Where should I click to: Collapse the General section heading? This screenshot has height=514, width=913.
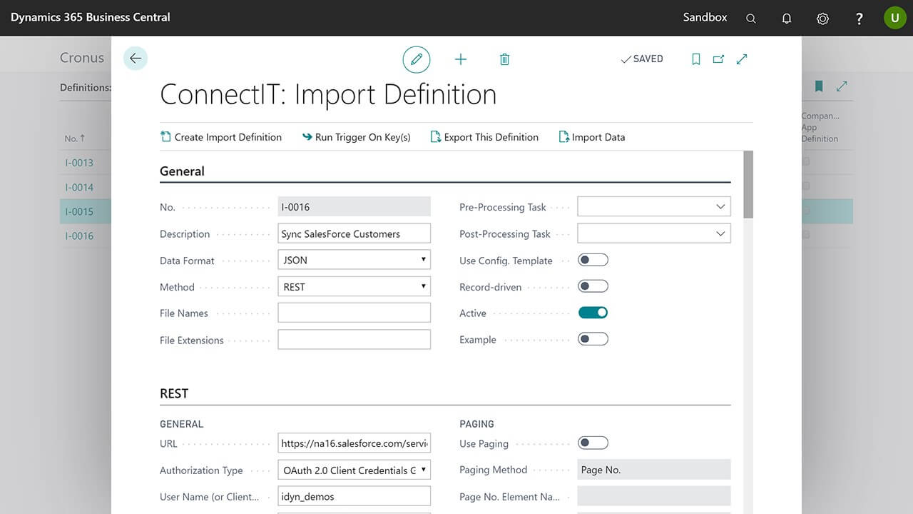(x=182, y=171)
